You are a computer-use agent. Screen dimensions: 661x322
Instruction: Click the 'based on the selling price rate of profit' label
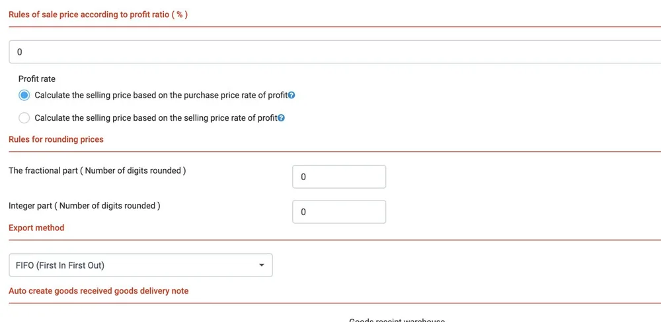click(x=206, y=118)
